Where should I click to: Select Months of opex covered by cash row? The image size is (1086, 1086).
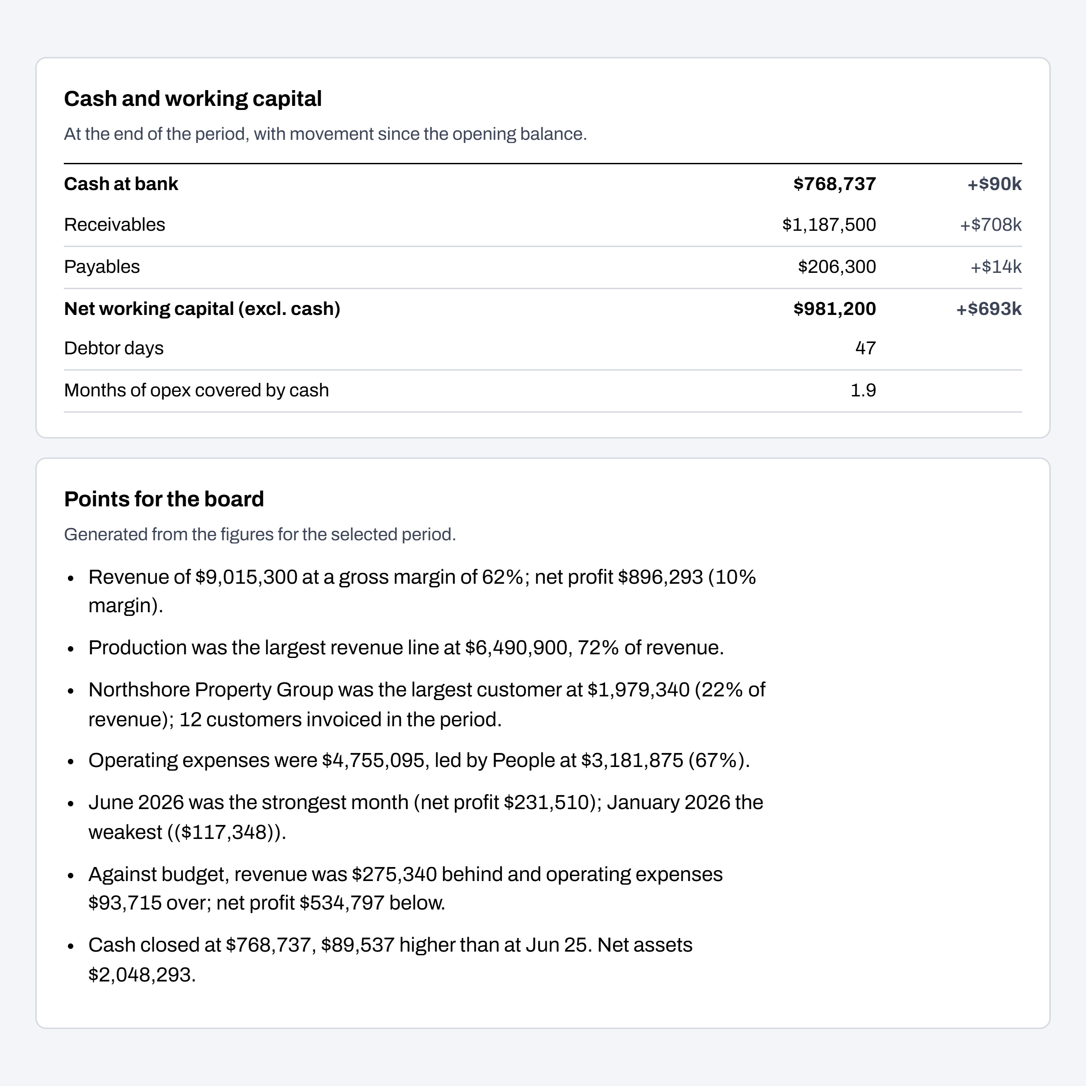543,390
